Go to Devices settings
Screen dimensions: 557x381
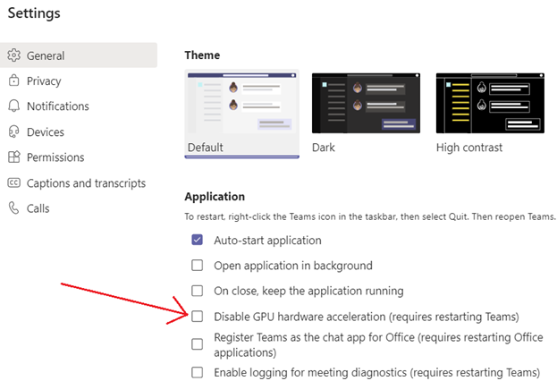coord(79,131)
